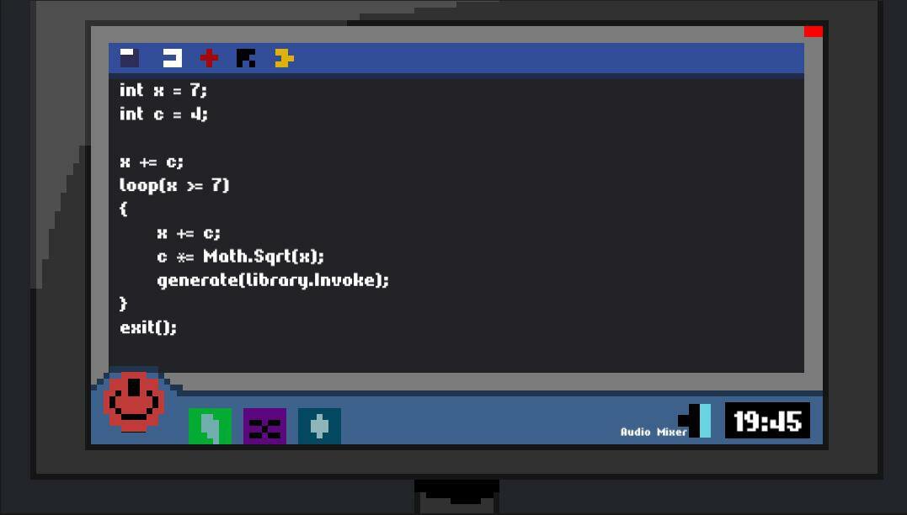The height and width of the screenshot is (515, 907).
Task: Click the line 'int x = 7;'
Action: click(163, 90)
